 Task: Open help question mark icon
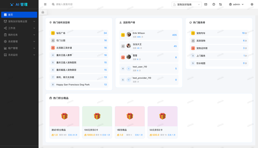[214, 5]
